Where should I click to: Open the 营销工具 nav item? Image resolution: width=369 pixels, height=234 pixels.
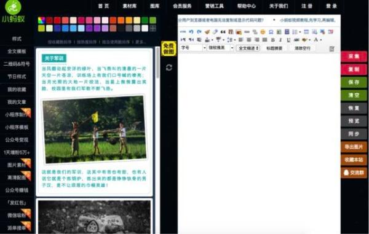214,6
